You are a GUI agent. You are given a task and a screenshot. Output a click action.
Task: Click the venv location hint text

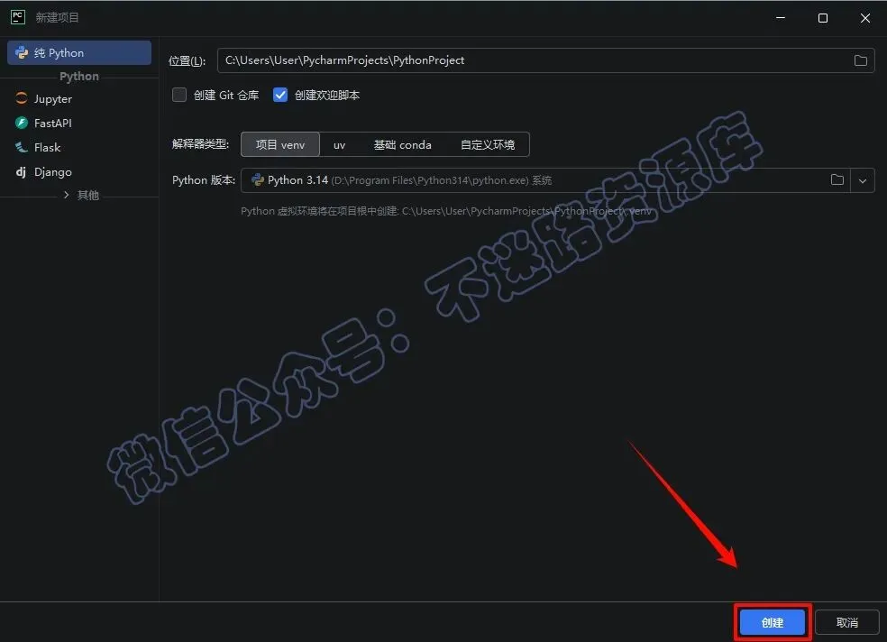446,211
